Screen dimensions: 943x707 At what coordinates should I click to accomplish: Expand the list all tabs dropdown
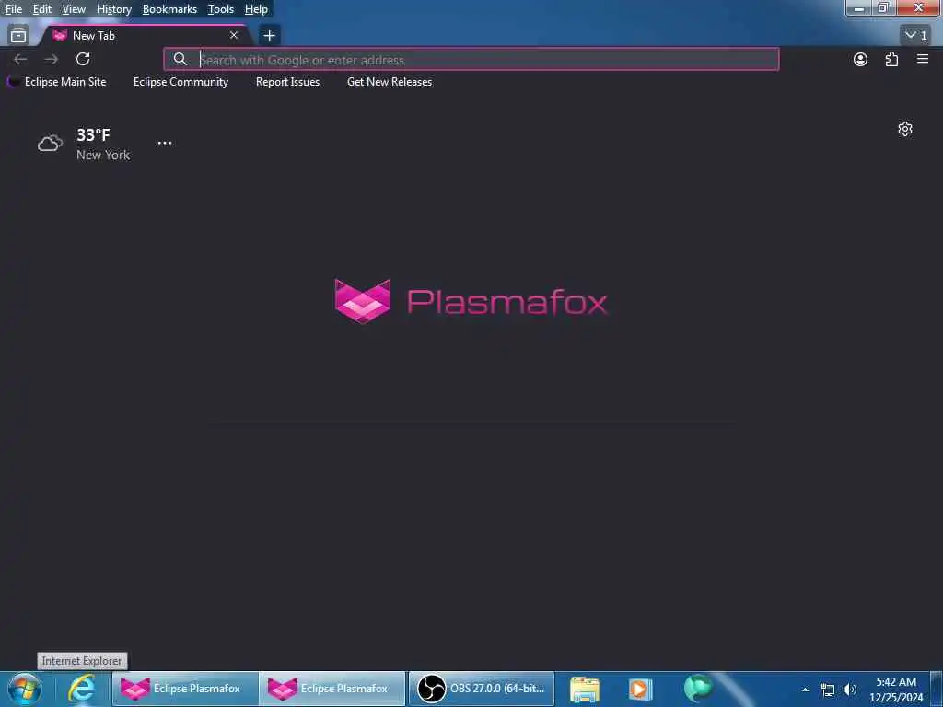pyautogui.click(x=916, y=36)
